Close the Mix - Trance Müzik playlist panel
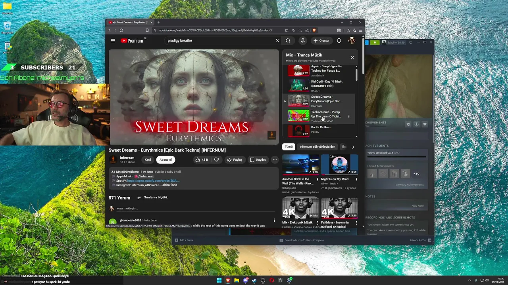The width and height of the screenshot is (508, 285). 352,57
